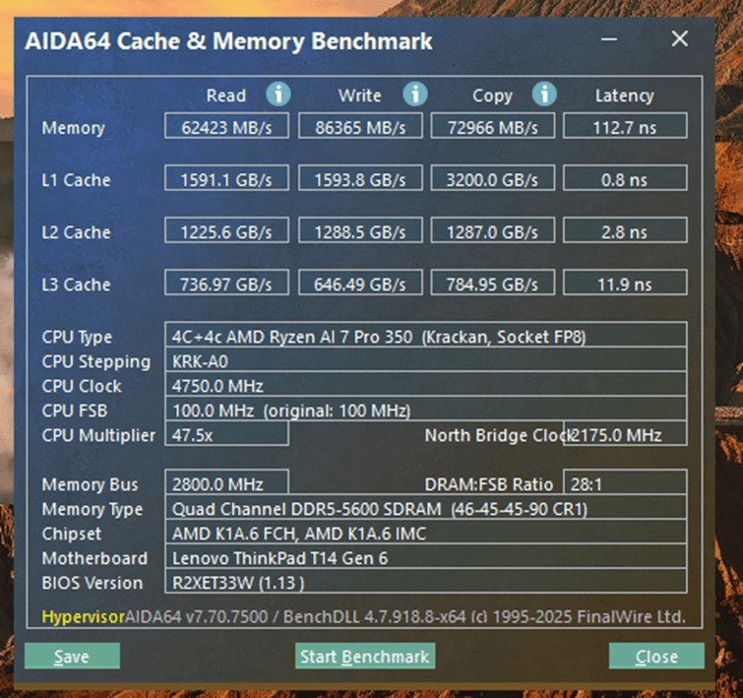743x698 pixels.
Task: Select the Memory Read 62423 MB/s field
Action: tap(226, 127)
